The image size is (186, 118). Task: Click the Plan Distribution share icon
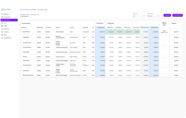coord(2,38)
